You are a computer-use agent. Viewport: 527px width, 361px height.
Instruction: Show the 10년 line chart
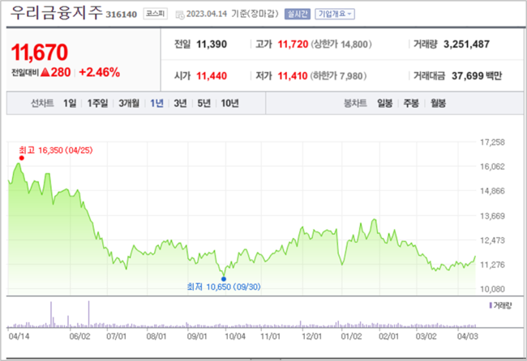click(230, 104)
